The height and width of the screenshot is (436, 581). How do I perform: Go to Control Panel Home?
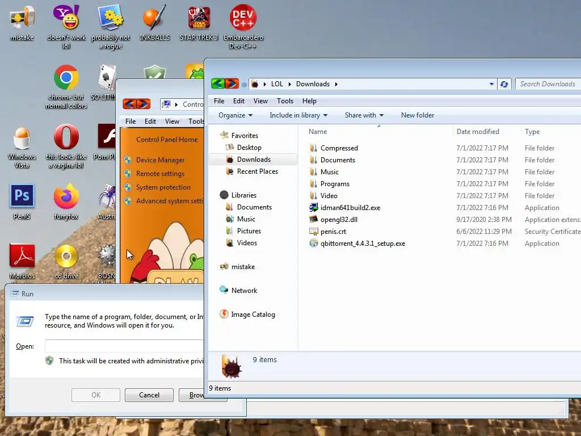tap(167, 140)
